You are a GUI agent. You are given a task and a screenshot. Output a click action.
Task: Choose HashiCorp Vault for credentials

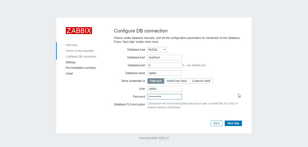[x=177, y=81]
